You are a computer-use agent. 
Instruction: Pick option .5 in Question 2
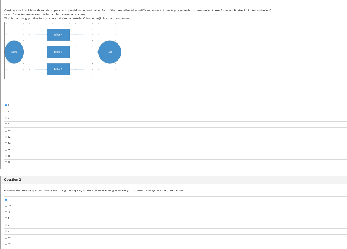pos(6,212)
